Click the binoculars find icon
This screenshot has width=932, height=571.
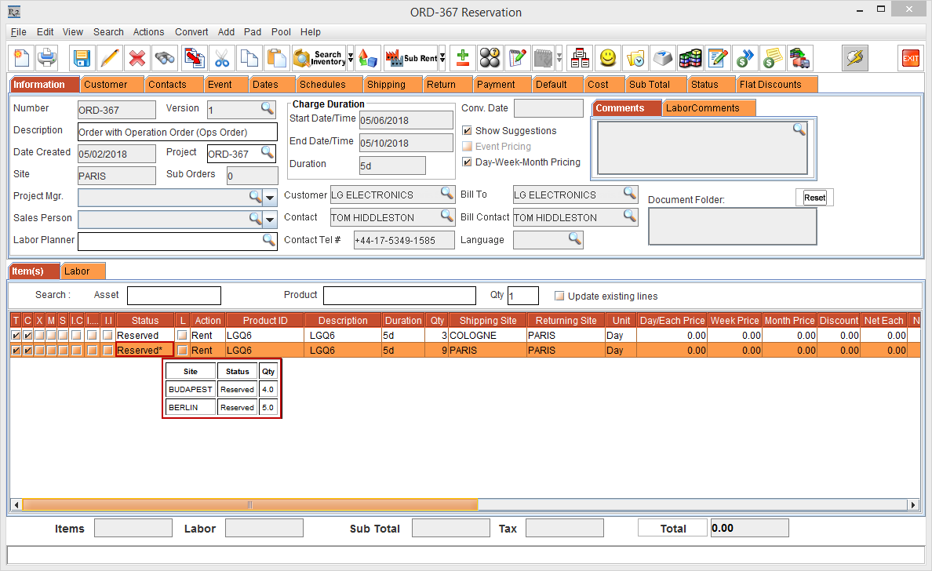(x=165, y=58)
